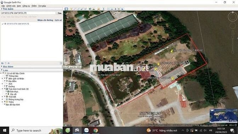
Task: Open the Chỉnh sửa menu
Action: tap(11, 6)
